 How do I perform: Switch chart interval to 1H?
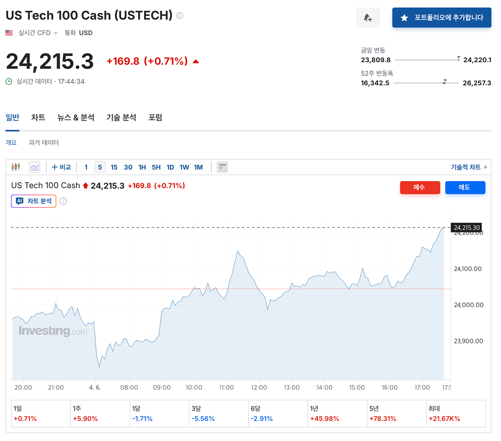coord(142,167)
